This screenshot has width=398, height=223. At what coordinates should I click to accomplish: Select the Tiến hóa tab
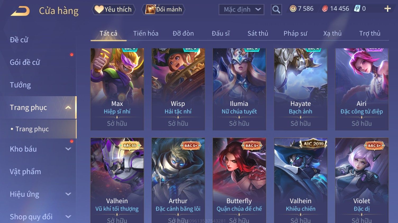pos(146,34)
